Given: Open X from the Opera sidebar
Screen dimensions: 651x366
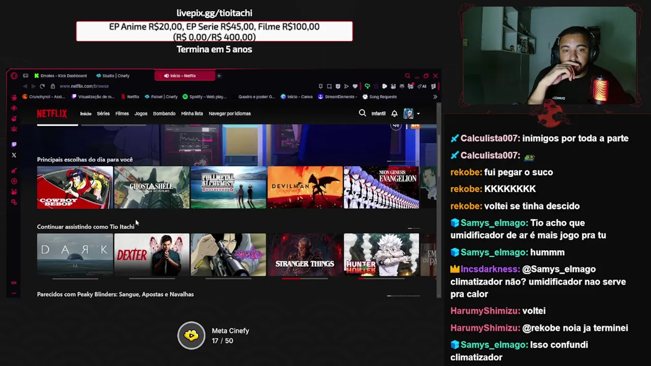Looking at the screenshot, I should [14, 155].
